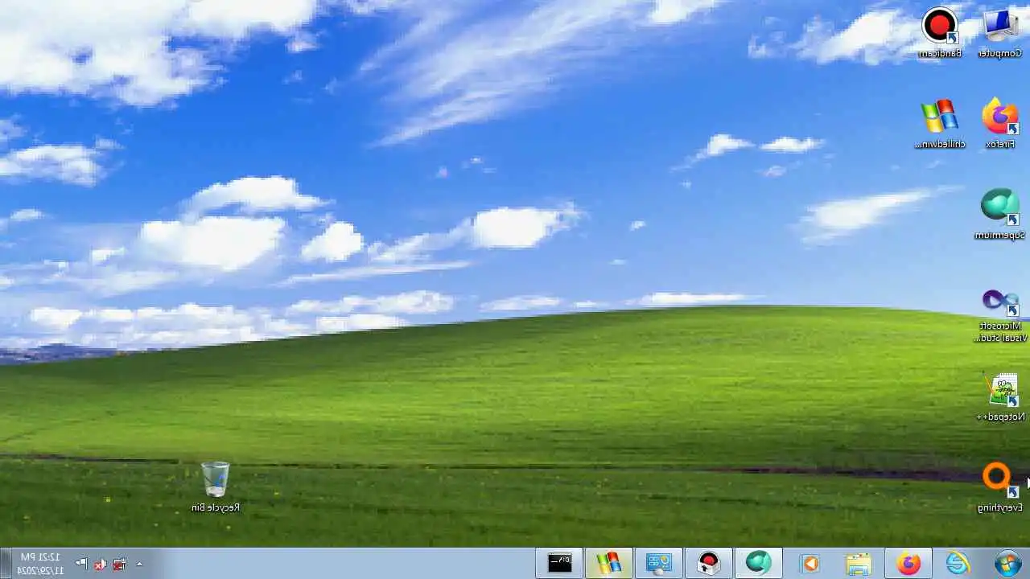Select Microsoft Visual Studio desktop shortcut

[x=1000, y=316]
